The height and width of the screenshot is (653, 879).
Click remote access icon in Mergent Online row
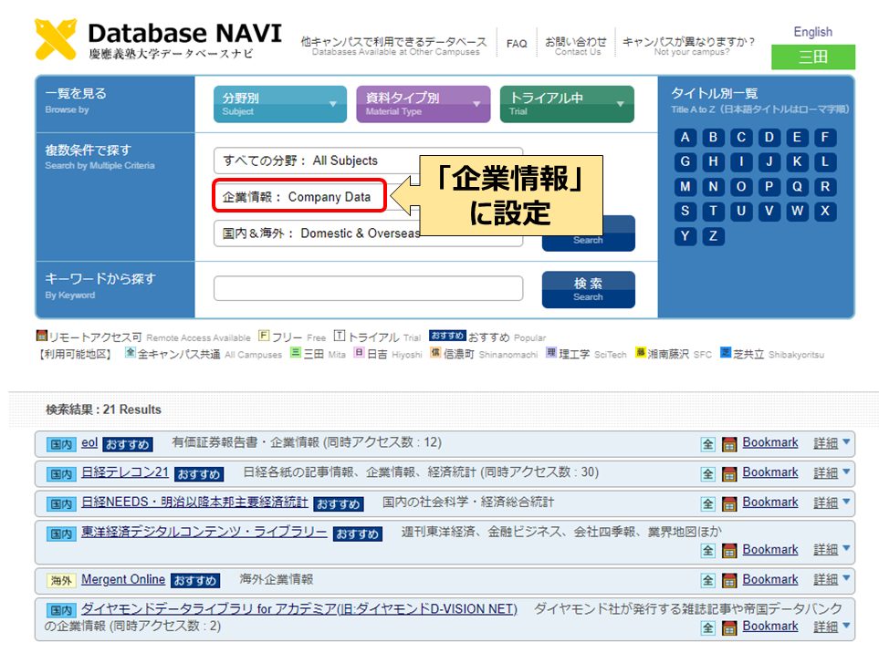coord(728,581)
